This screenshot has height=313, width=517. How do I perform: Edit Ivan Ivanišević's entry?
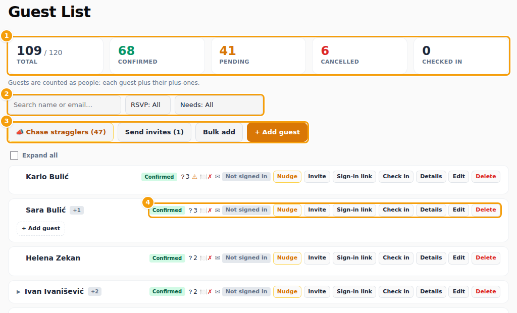(458, 292)
